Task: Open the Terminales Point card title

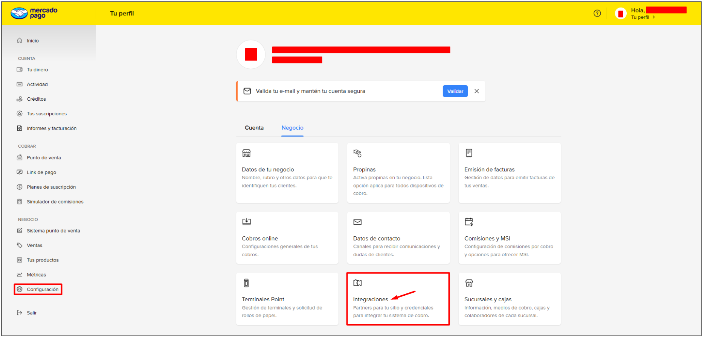Action: tap(263, 299)
